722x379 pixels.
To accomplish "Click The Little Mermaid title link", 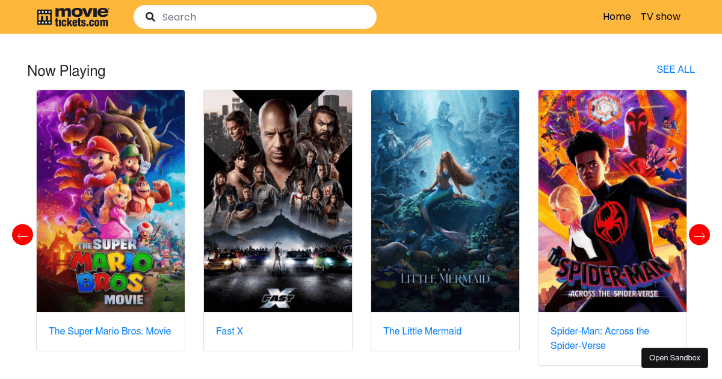I will point(422,331).
